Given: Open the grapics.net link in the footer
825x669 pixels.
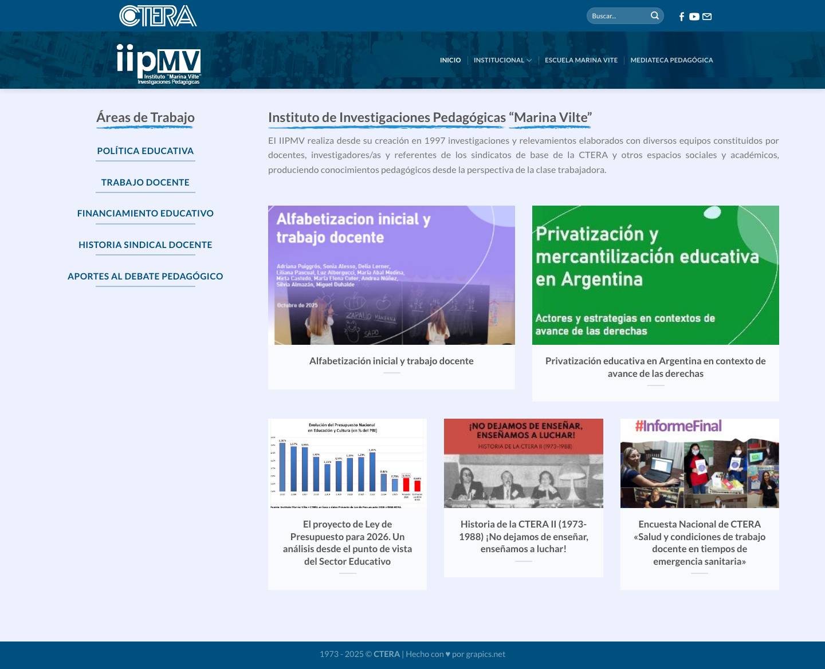Looking at the screenshot, I should click(x=485, y=653).
